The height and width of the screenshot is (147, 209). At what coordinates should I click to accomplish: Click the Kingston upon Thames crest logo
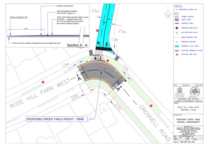[180, 92]
